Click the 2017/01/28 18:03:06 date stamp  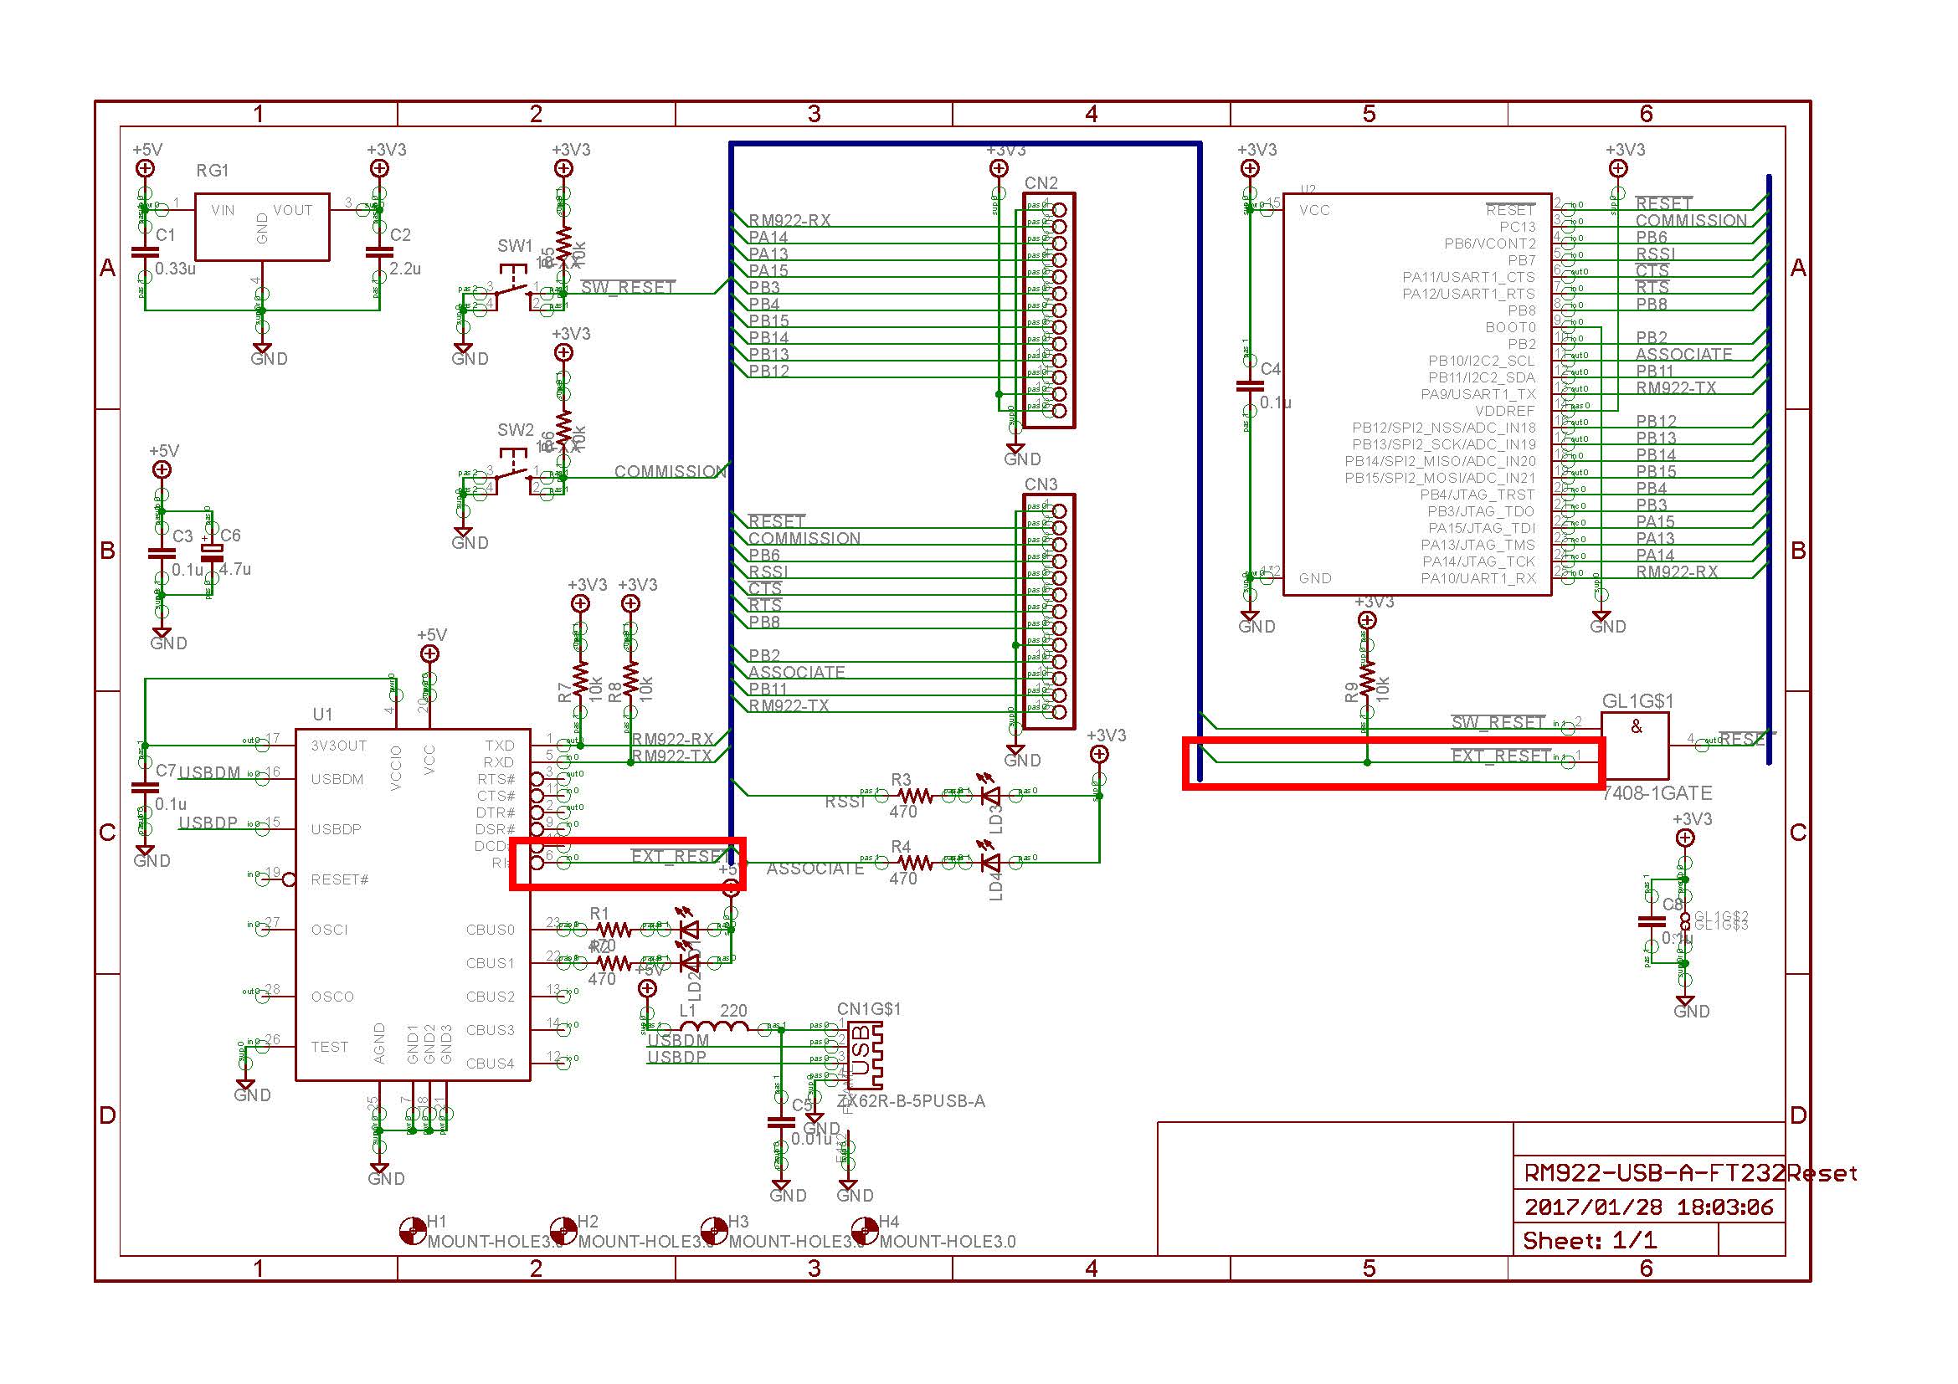tap(1648, 1207)
